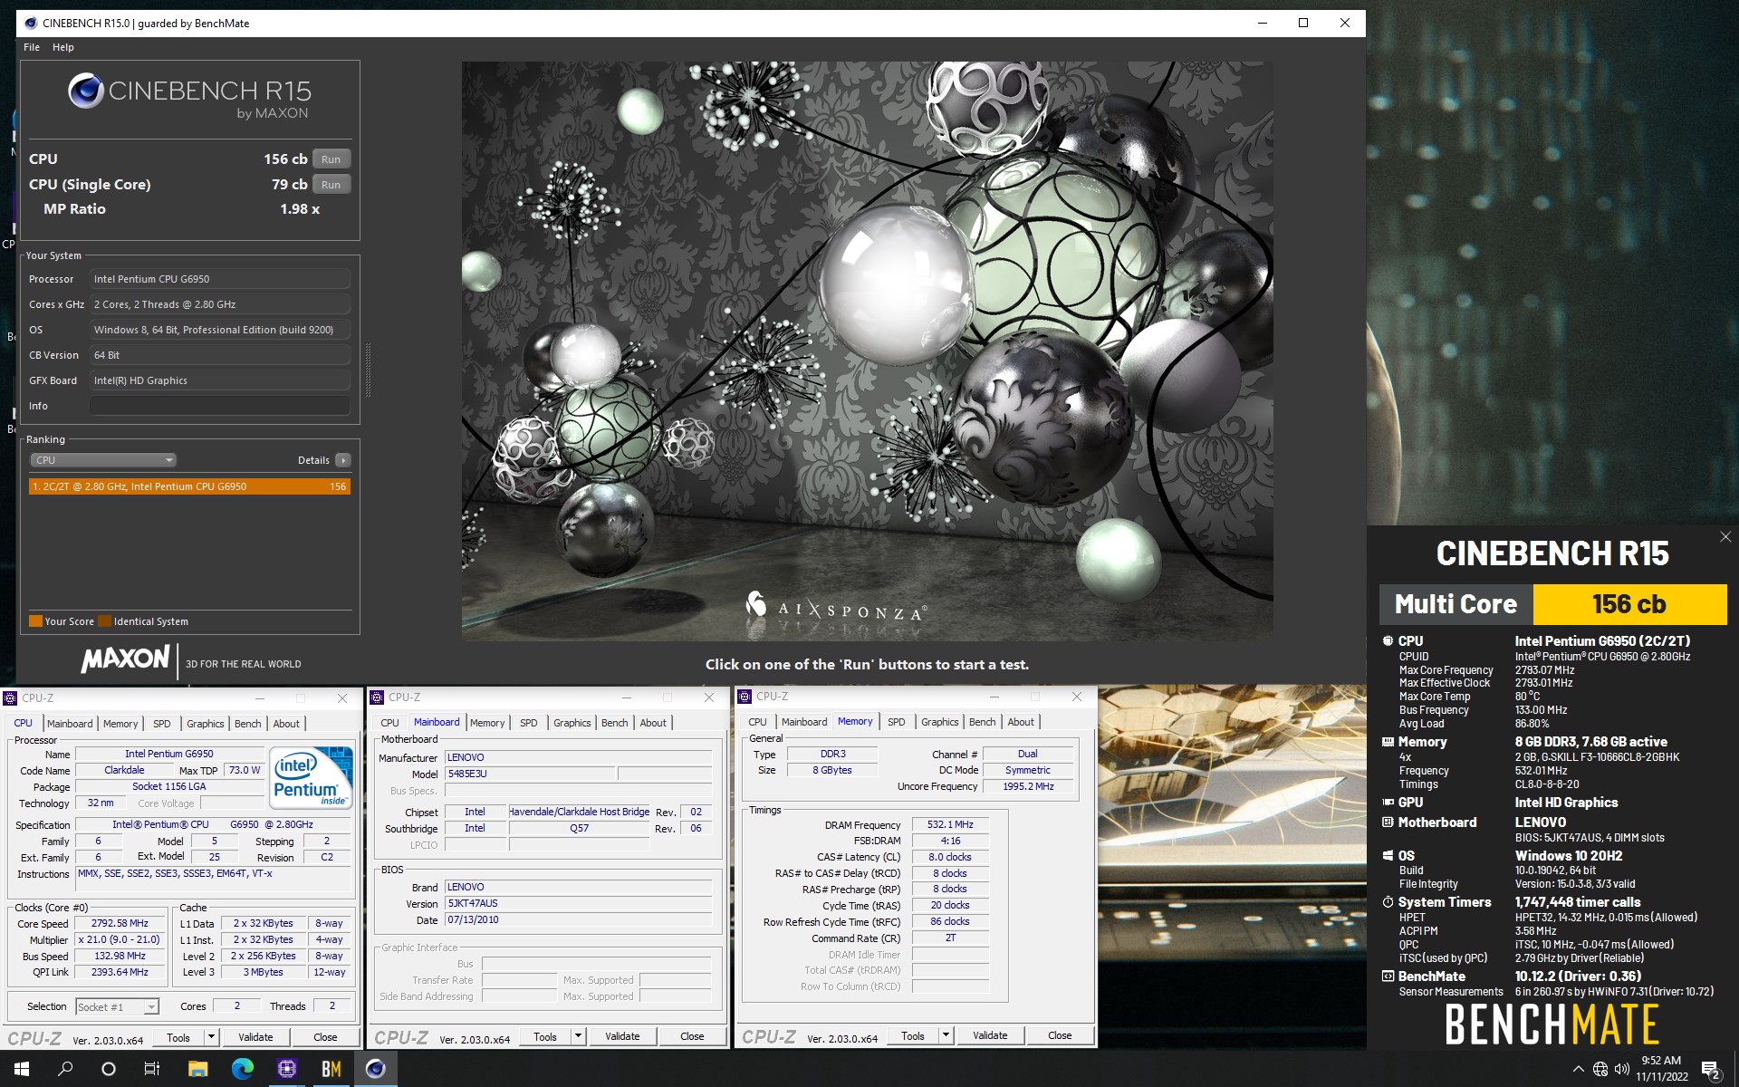Open SPD tab in left CPU-Z window
The width and height of the screenshot is (1739, 1087).
pyautogui.click(x=161, y=724)
